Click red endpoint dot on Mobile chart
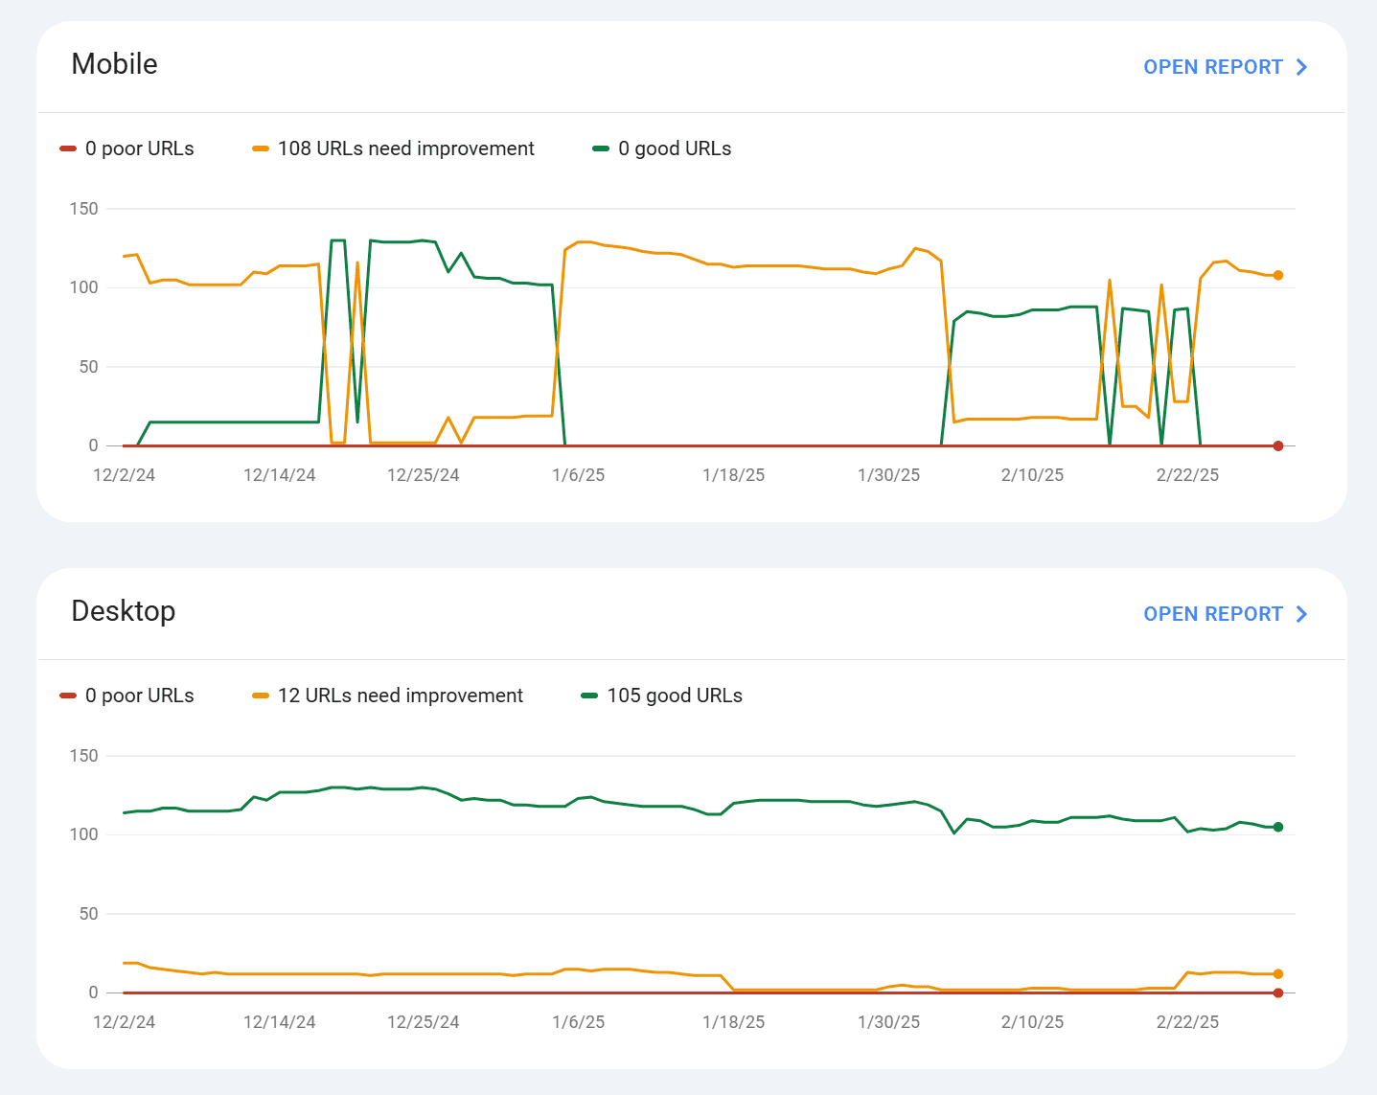The image size is (1377, 1095). (x=1278, y=445)
